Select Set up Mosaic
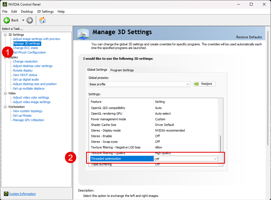Viewport: 271px width, 200px height. (23, 115)
